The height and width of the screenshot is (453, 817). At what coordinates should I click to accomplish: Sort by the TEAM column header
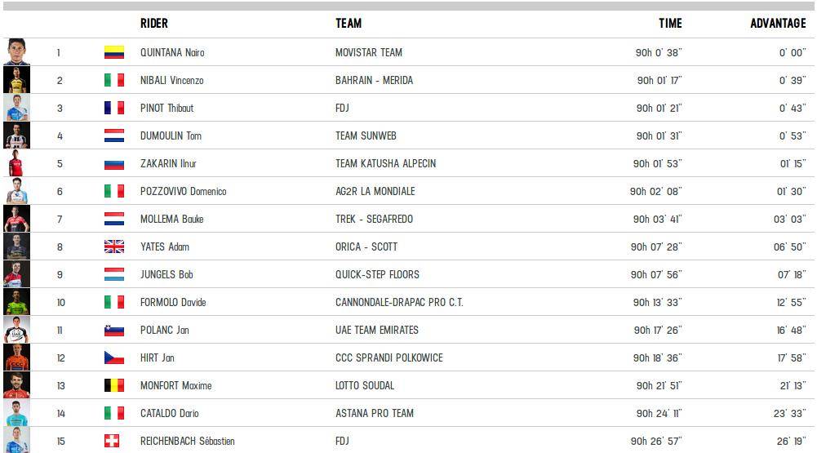349,24
